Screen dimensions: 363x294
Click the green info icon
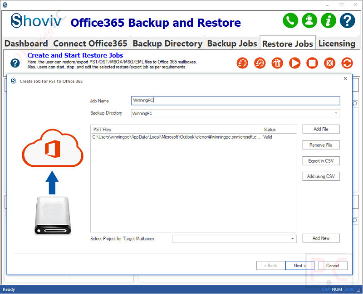coord(328,20)
